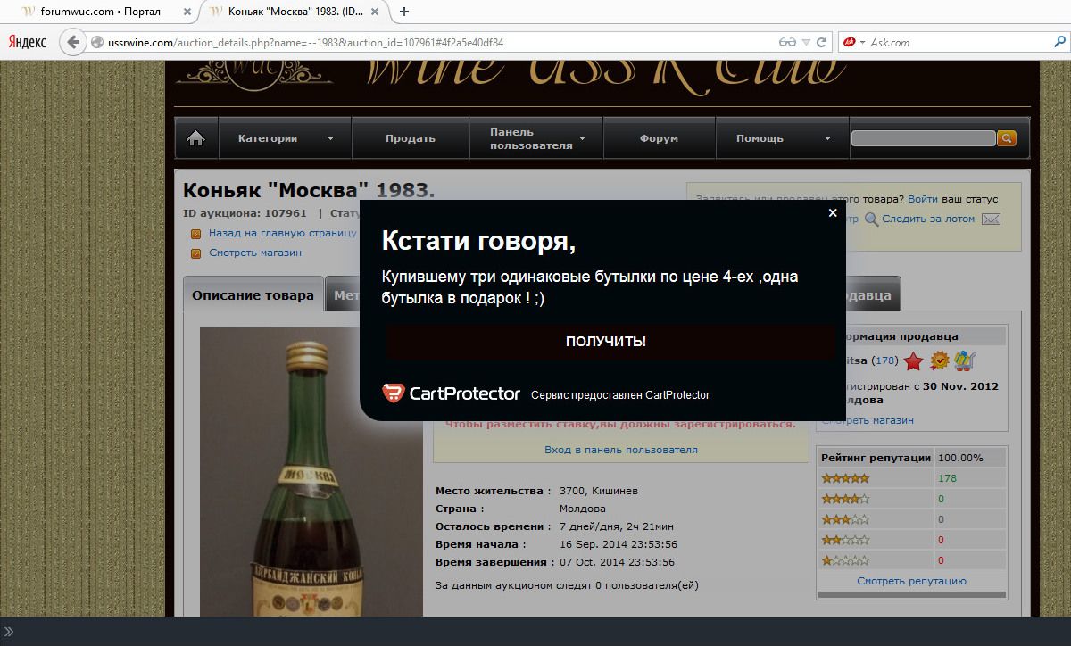Click the browser back arrow button
This screenshot has width=1071, height=646.
click(x=71, y=42)
